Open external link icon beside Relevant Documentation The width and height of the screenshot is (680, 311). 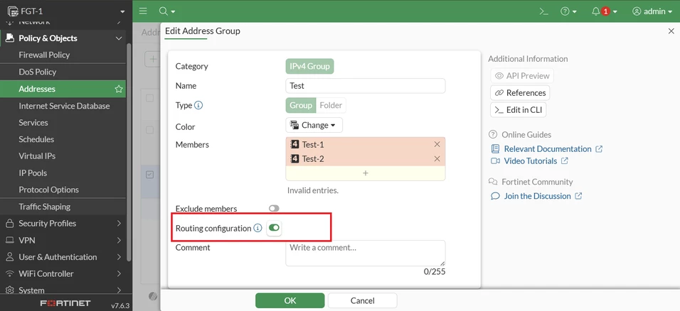pyautogui.click(x=599, y=148)
